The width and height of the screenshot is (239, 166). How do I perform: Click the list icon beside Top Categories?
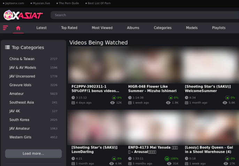click(x=7, y=47)
